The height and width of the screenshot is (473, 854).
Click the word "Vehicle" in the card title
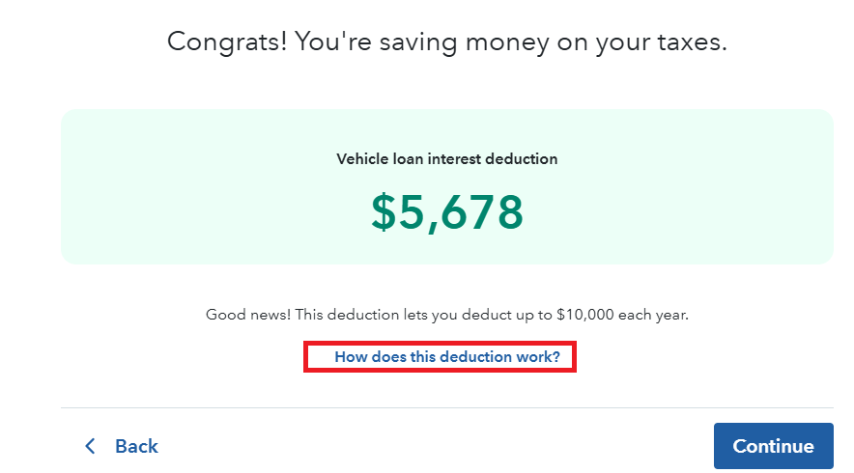pos(363,158)
